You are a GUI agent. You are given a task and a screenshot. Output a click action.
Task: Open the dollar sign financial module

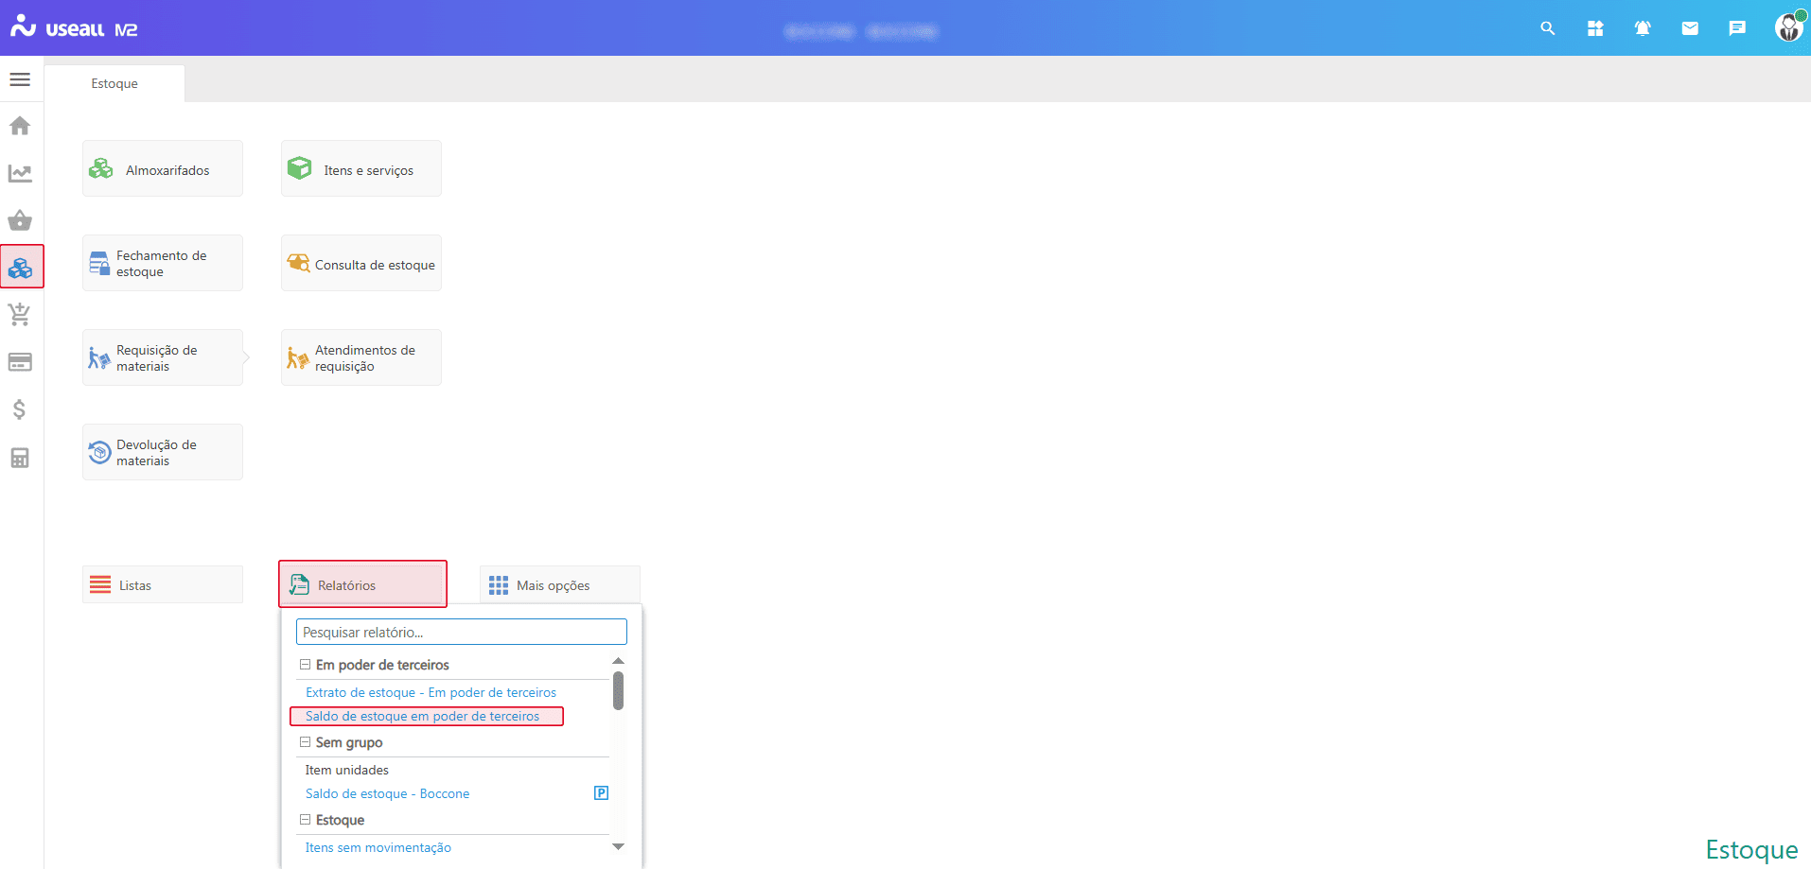(20, 409)
